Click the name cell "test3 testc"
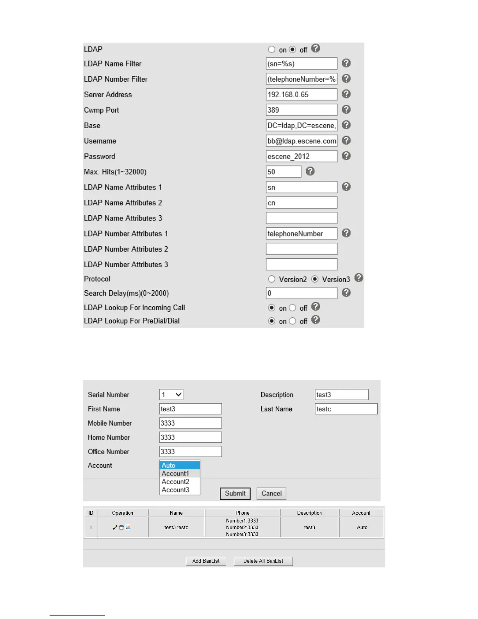Screen dimensions: 478x619 tap(176, 528)
